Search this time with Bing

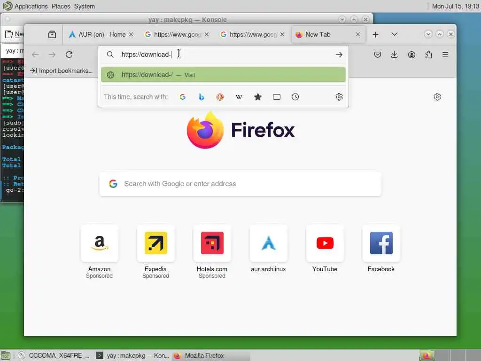(202, 97)
